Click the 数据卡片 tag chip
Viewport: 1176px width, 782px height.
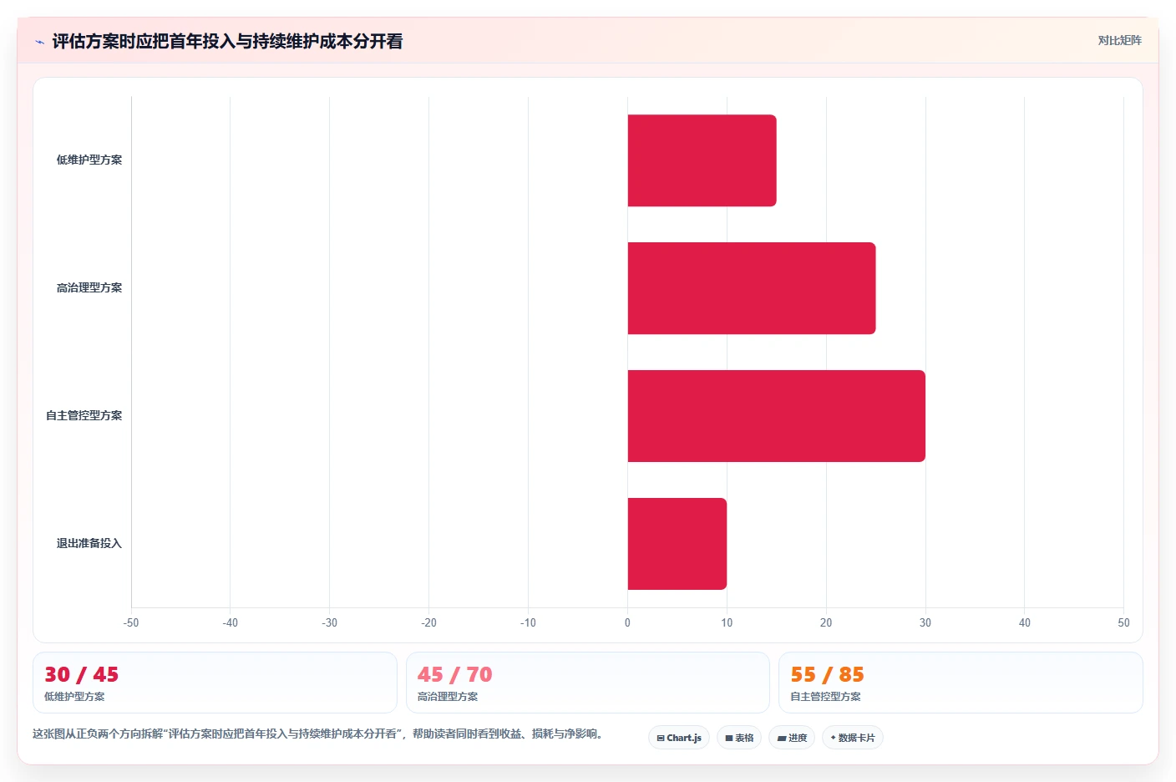853,738
